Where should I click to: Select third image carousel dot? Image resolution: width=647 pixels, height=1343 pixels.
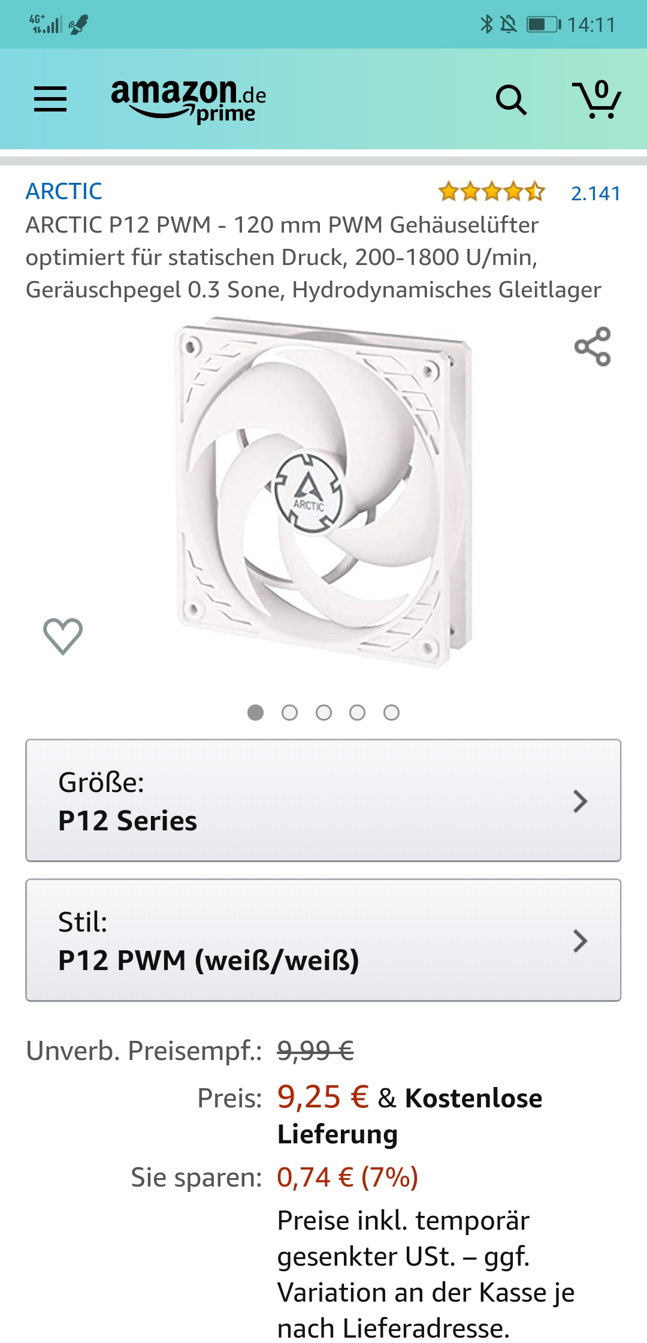(x=323, y=712)
